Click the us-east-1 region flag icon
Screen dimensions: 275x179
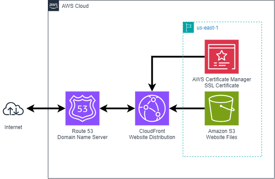[x=188, y=27]
